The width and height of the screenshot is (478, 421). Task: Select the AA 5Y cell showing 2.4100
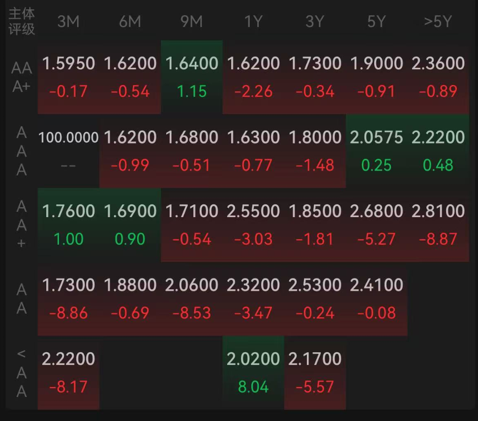point(377,299)
